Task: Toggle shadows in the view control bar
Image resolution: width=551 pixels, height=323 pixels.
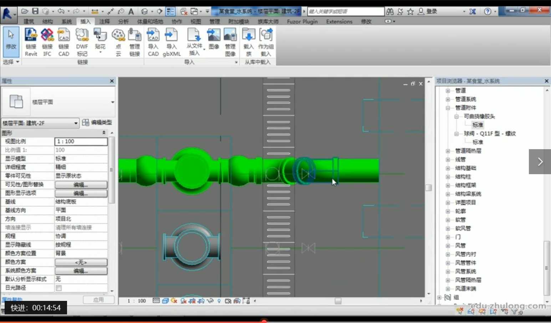Action: point(183,301)
